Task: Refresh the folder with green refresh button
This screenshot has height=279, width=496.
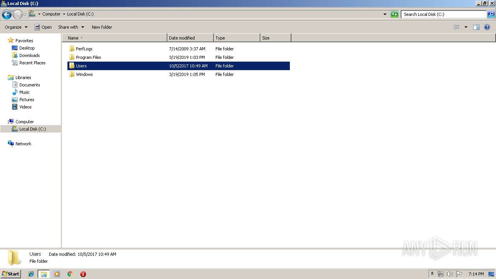Action: coord(394,14)
